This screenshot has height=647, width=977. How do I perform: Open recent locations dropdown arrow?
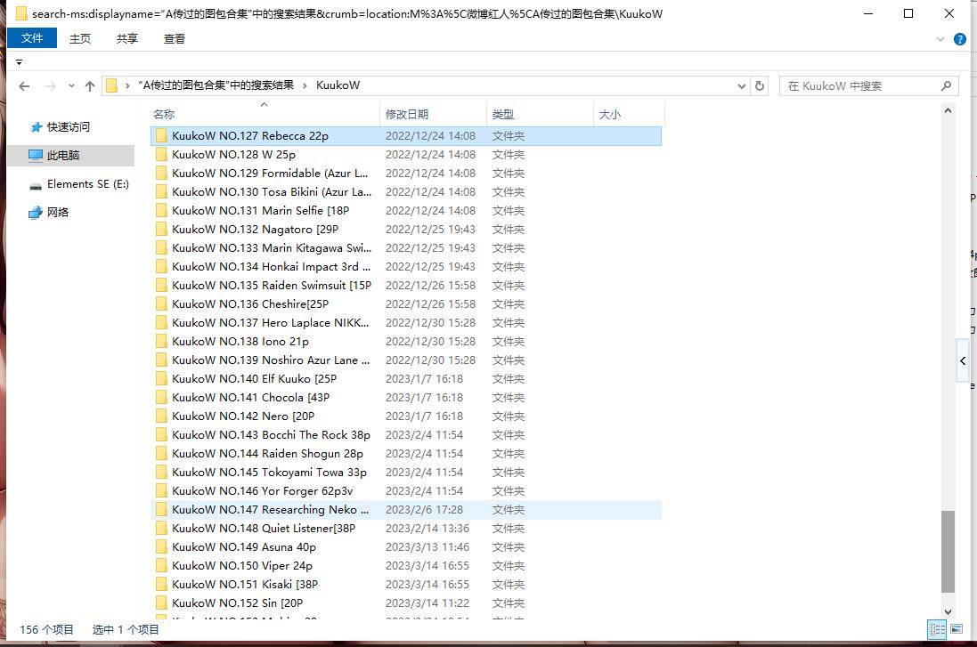tap(71, 86)
